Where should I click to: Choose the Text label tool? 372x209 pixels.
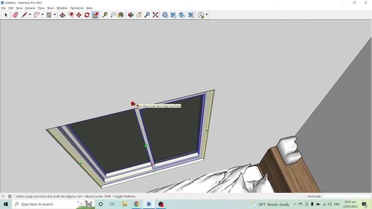point(113,15)
